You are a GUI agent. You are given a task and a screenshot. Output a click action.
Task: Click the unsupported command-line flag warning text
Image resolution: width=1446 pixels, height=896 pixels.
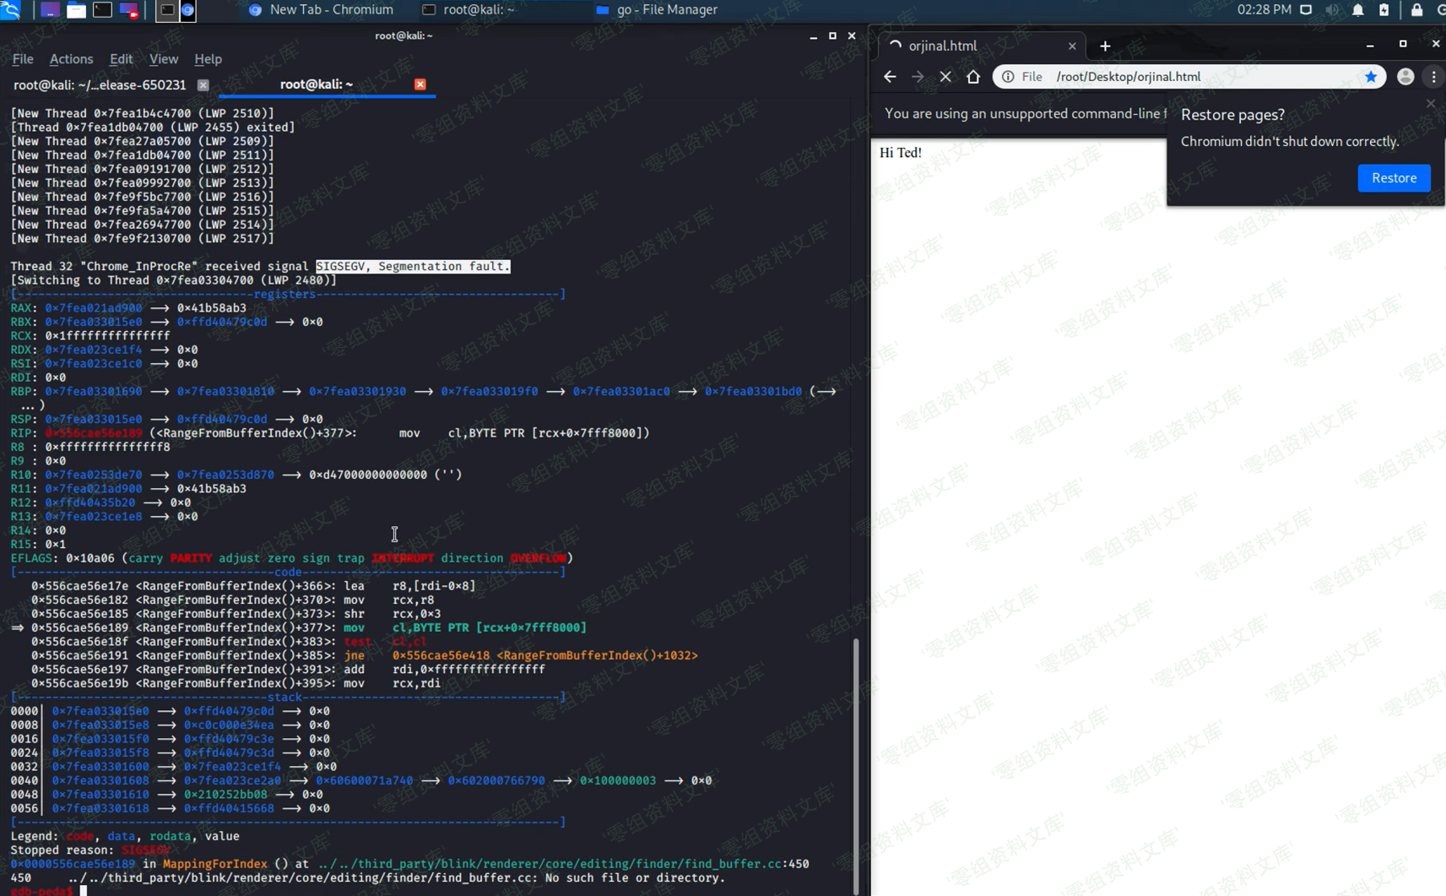[1025, 114]
